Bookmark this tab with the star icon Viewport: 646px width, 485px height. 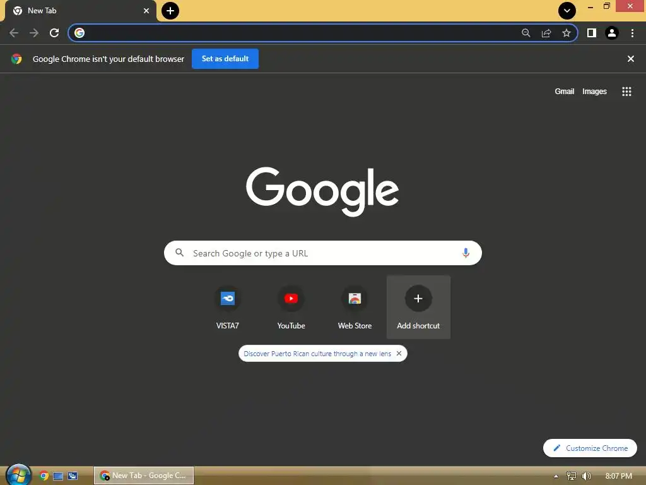click(x=567, y=33)
